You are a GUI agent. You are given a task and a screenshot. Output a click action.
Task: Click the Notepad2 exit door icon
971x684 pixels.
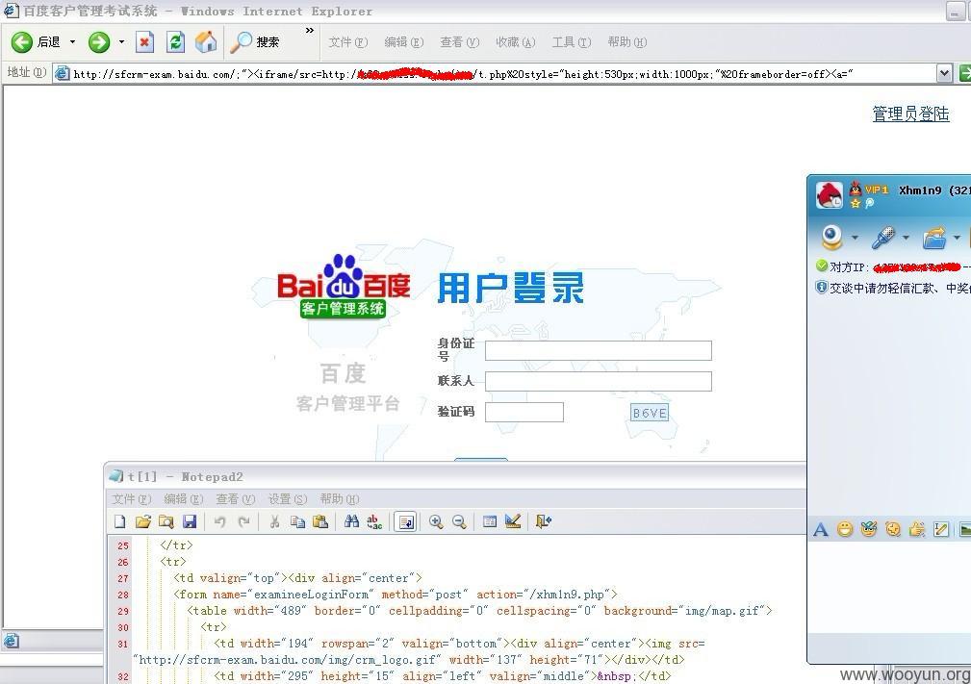(x=543, y=521)
